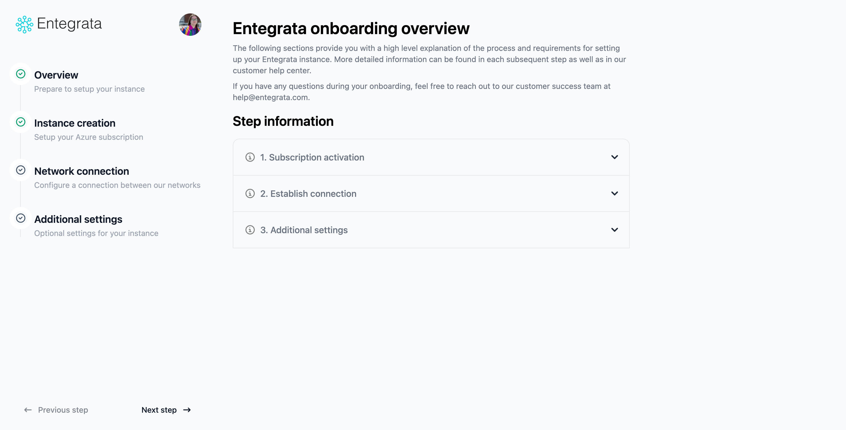Image resolution: width=846 pixels, height=430 pixels.
Task: Click the Entegrata logo icon
Action: tap(24, 24)
